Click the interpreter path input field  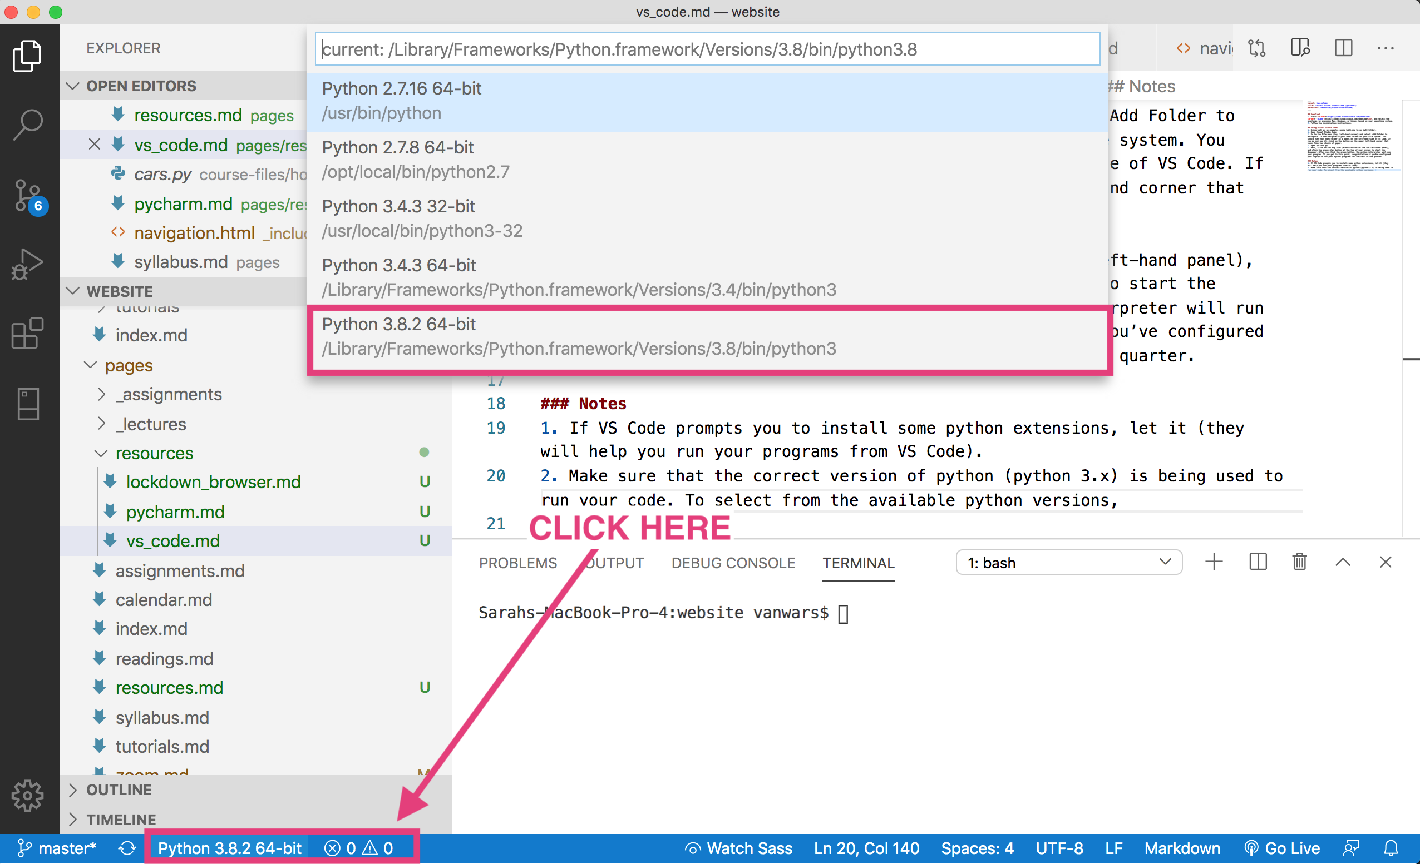[708, 49]
